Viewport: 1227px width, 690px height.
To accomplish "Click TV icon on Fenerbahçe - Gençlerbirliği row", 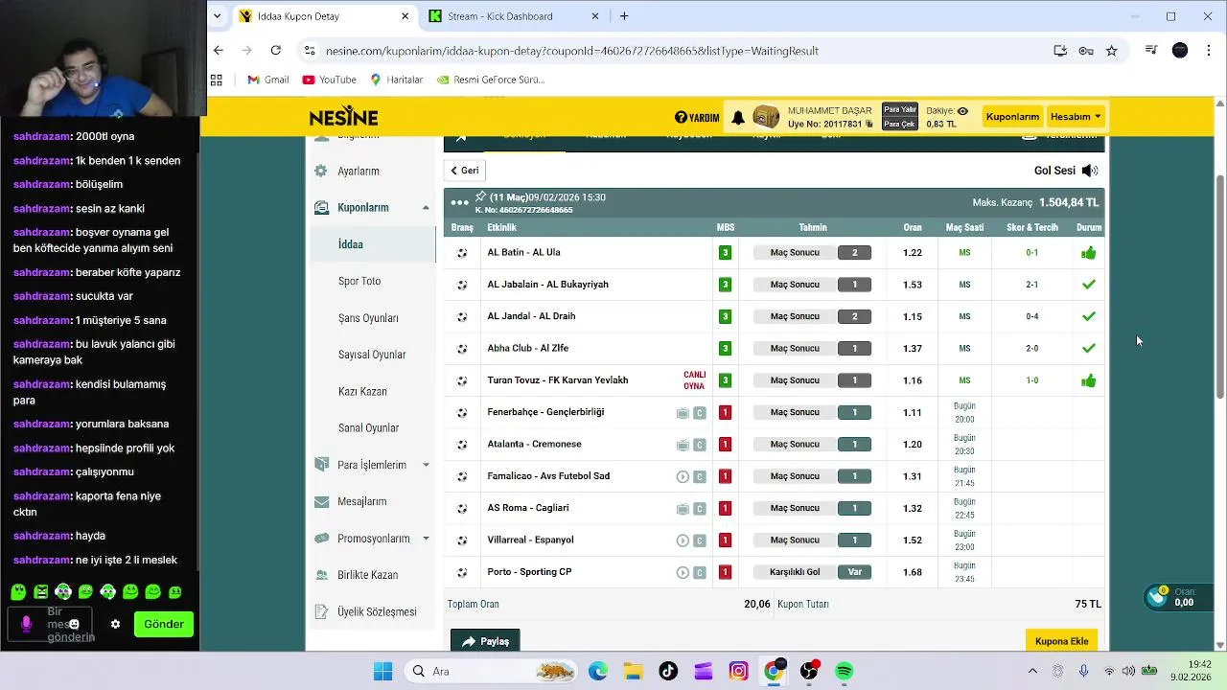I will pos(683,413).
